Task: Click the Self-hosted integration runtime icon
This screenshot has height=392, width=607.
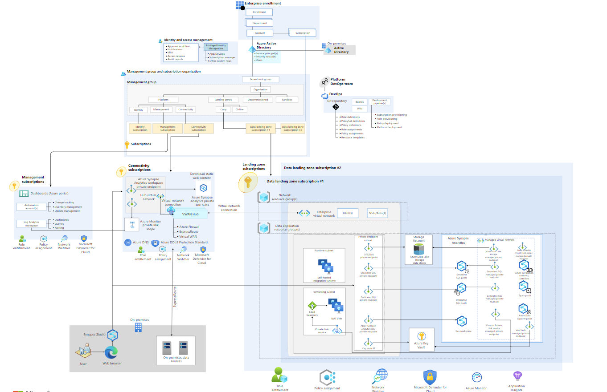Action: [x=325, y=266]
